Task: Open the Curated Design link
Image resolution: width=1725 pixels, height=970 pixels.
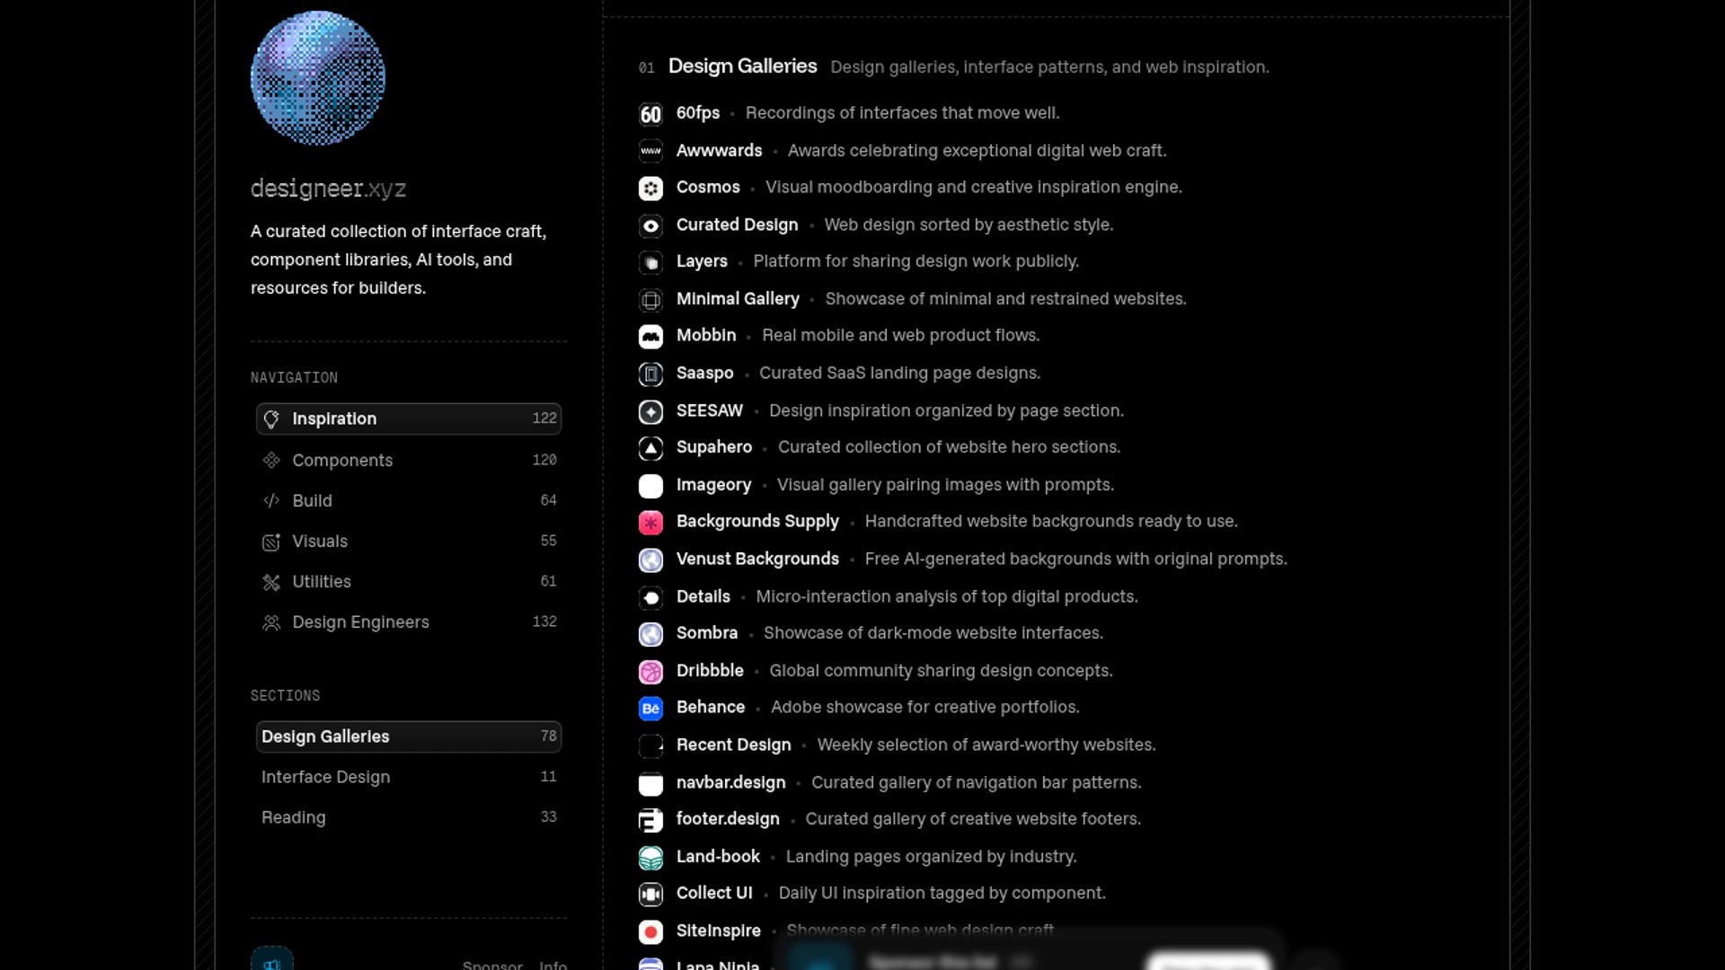Action: click(737, 225)
